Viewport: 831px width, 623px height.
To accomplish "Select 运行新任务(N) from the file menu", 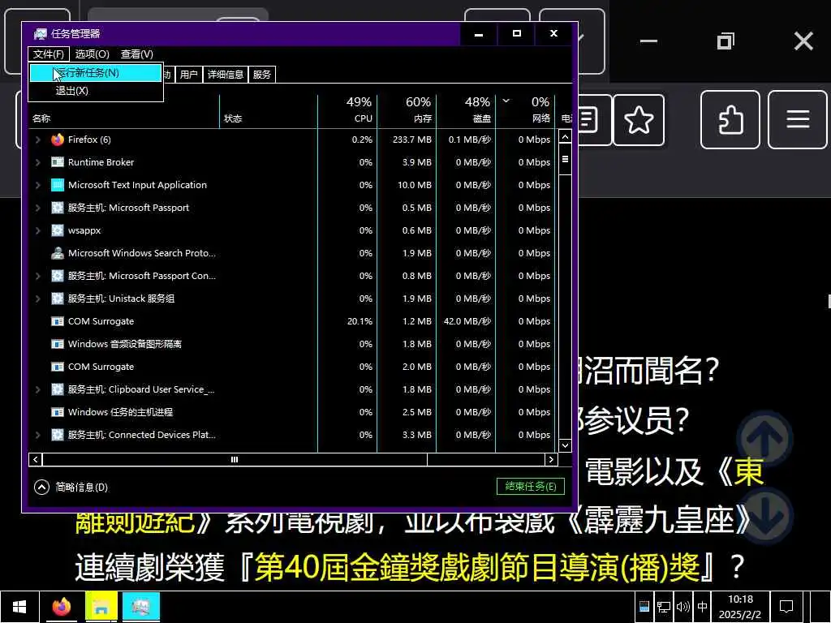I will [96, 73].
